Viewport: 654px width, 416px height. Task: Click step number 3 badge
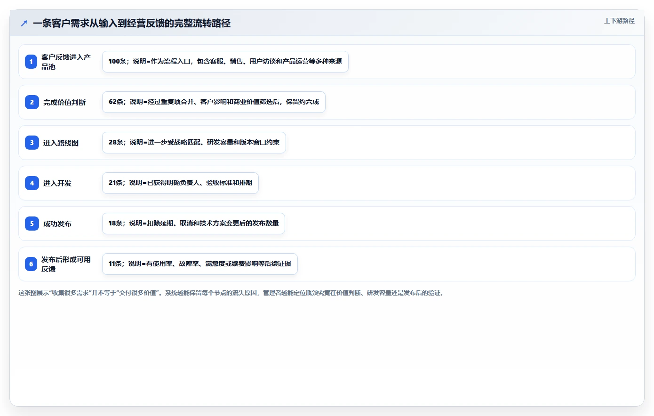point(32,143)
